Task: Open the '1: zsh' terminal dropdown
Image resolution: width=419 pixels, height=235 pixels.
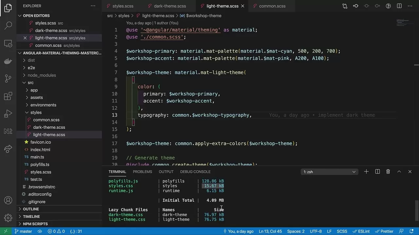Action: point(329,171)
